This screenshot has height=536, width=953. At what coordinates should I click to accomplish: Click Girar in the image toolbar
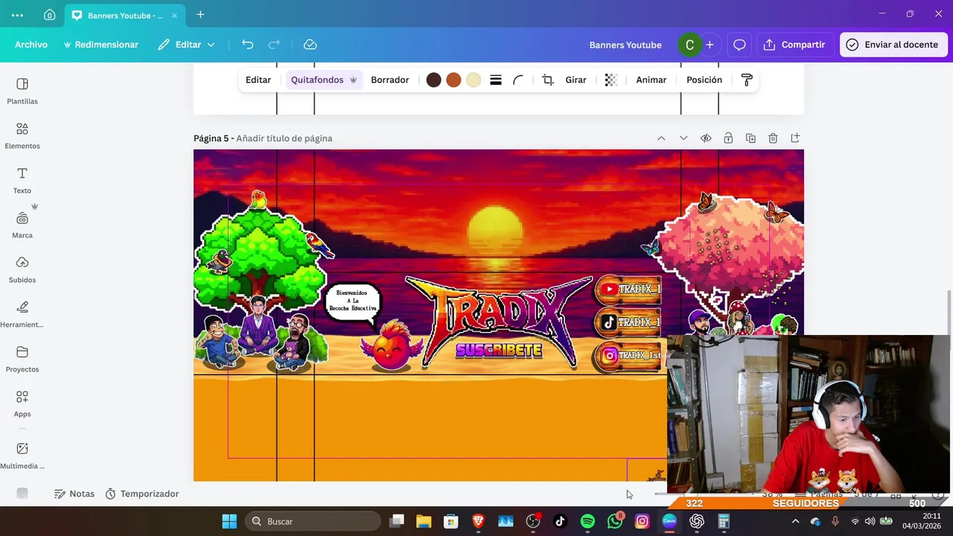point(576,80)
